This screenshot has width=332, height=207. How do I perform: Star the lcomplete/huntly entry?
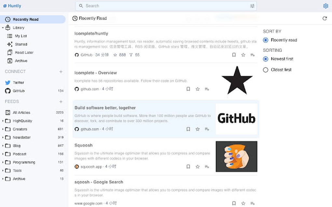(243, 55)
